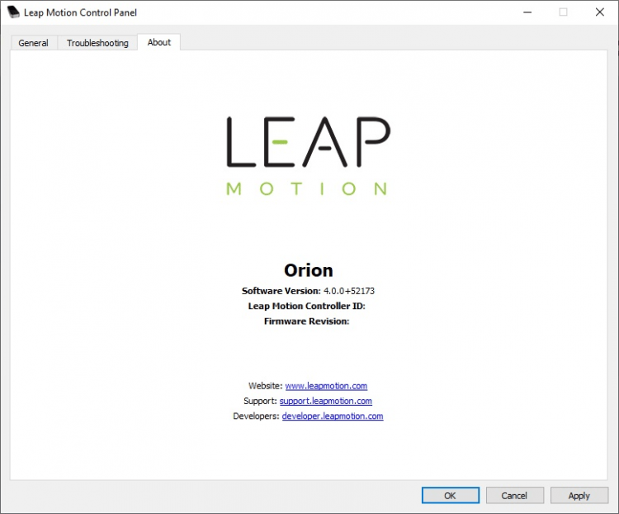Viewport: 619px width, 514px height.
Task: Close the Leap Motion Control Panel
Action: pyautogui.click(x=600, y=12)
